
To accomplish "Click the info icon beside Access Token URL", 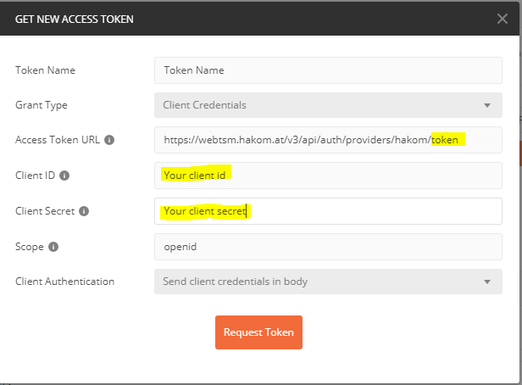I will 109,140.
